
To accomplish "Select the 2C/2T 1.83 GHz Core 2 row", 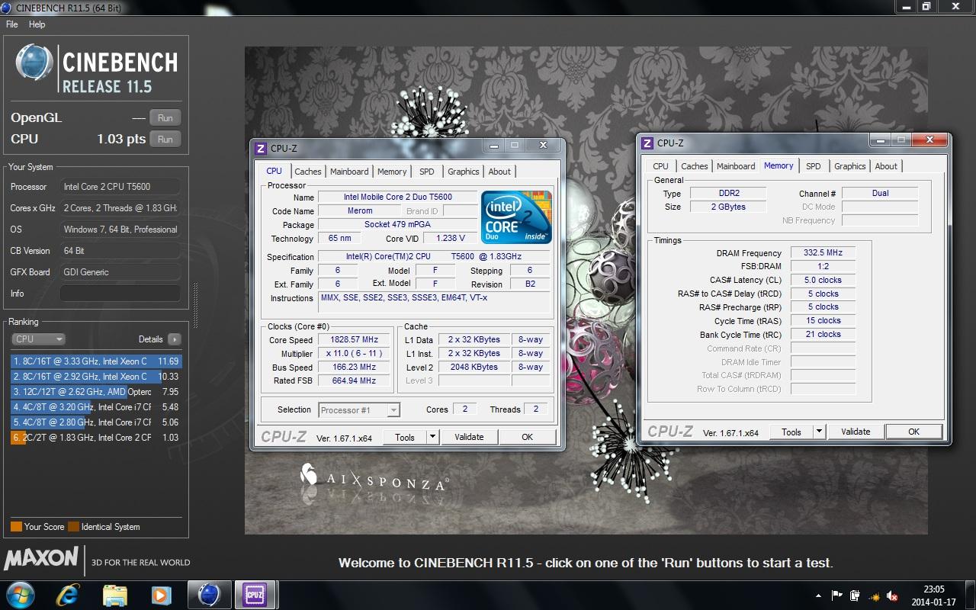I will click(96, 438).
